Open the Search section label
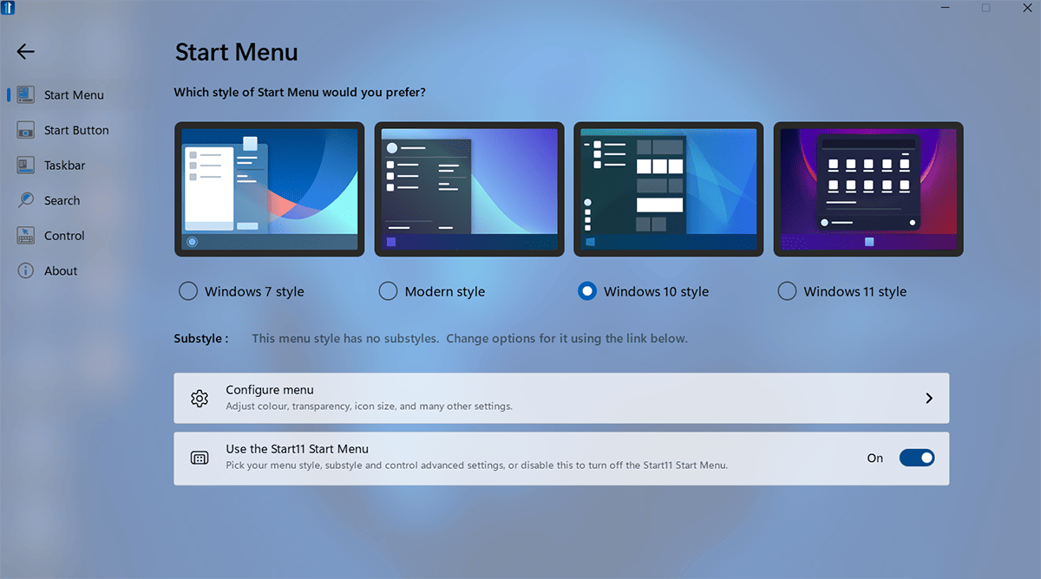 pyautogui.click(x=62, y=200)
